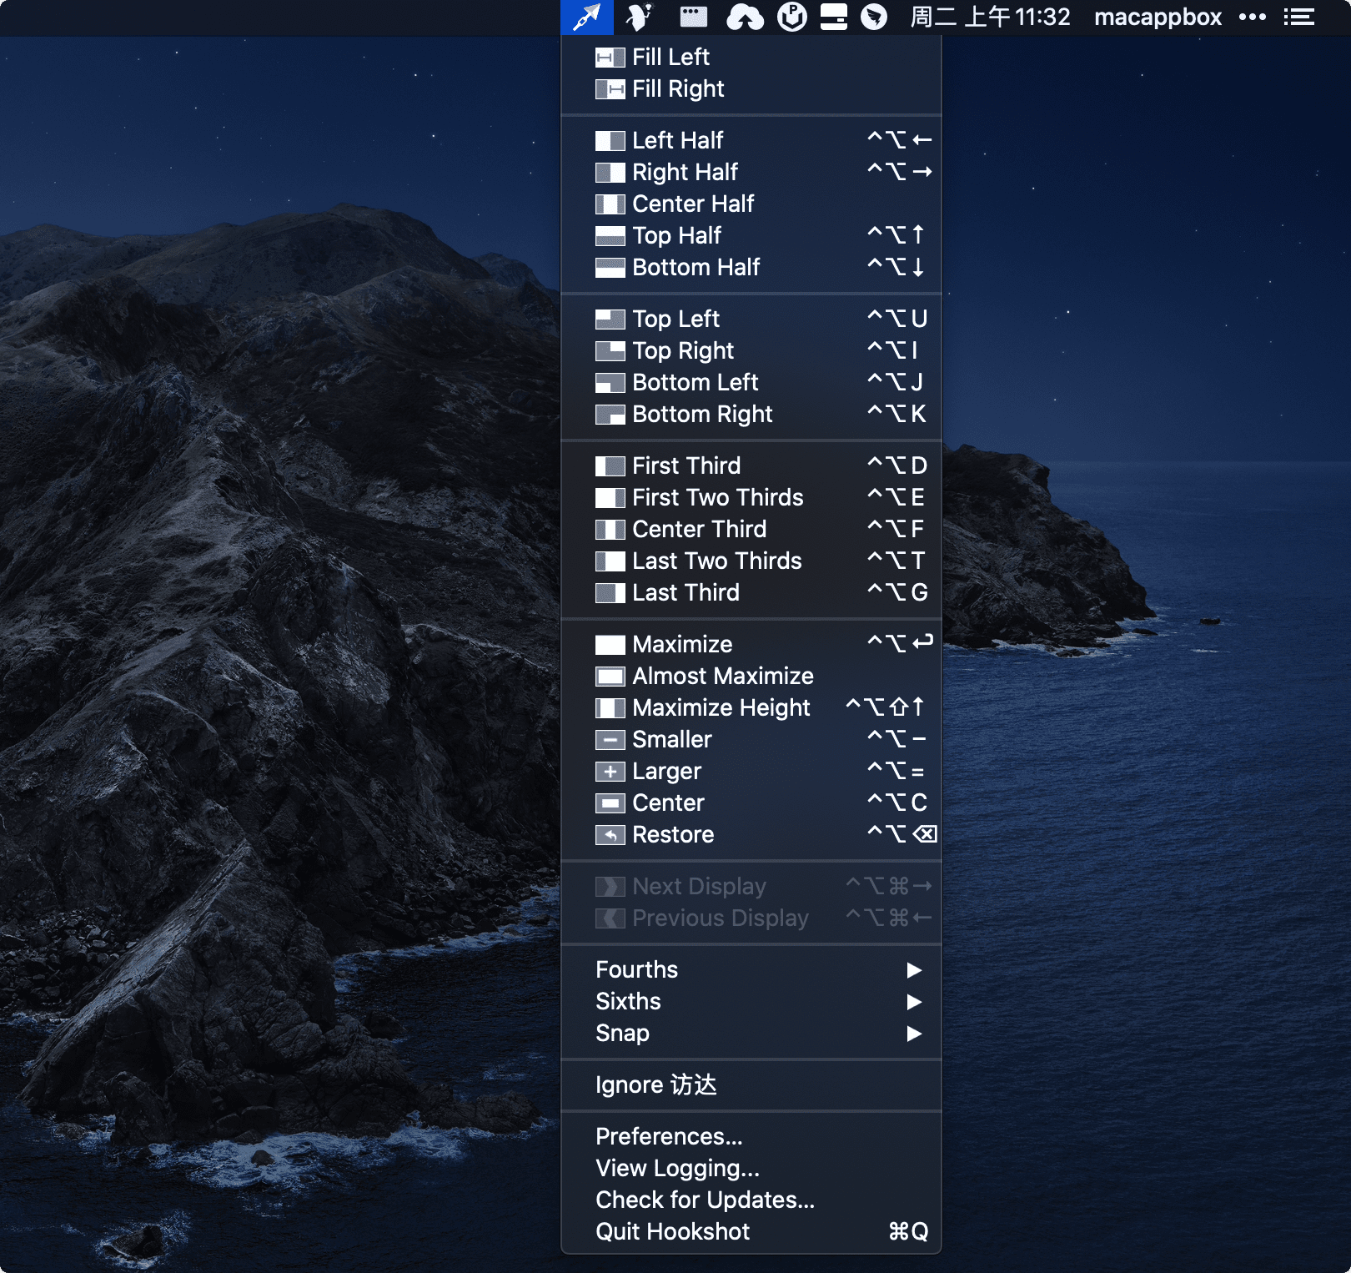Click the Top Half layout icon
Screen dimensions: 1351x1273
(x=610, y=236)
